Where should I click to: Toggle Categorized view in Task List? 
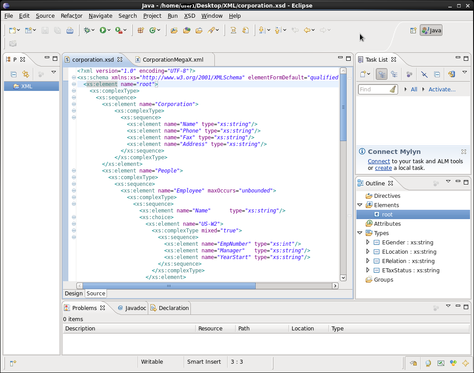[381, 74]
